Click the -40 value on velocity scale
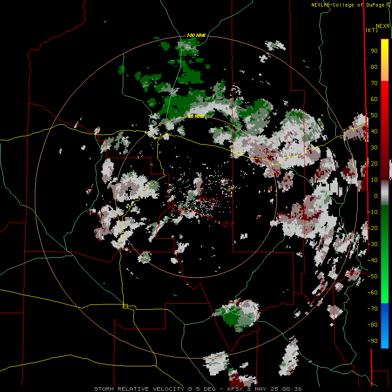 [x=372, y=260]
